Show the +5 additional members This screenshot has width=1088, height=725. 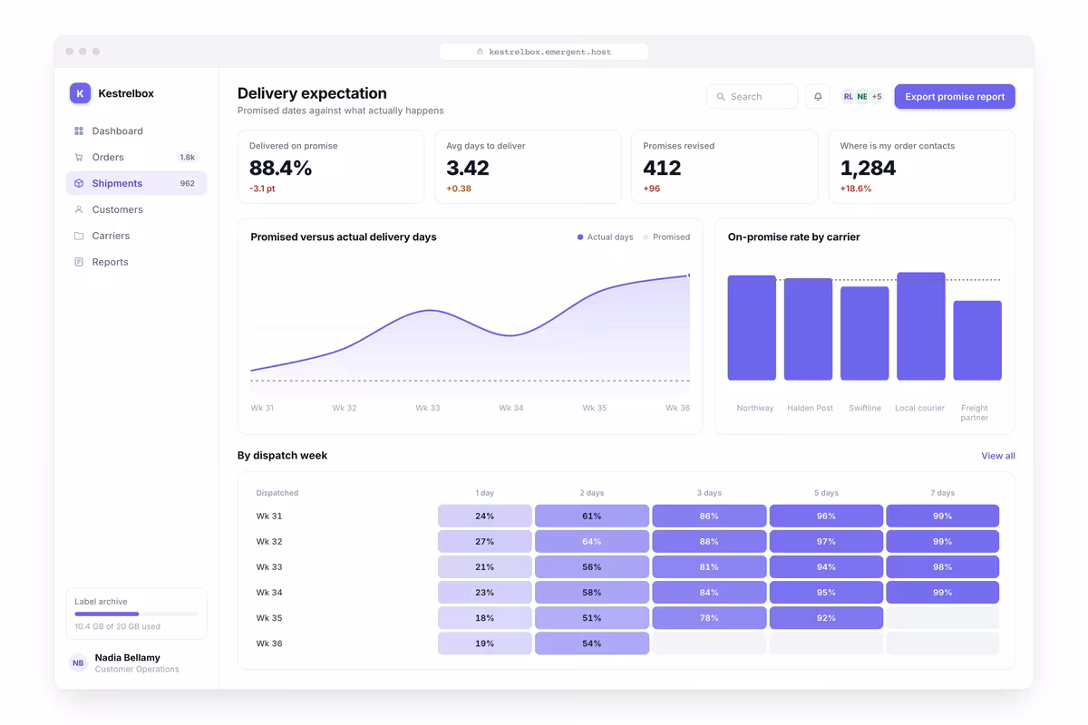[877, 96]
